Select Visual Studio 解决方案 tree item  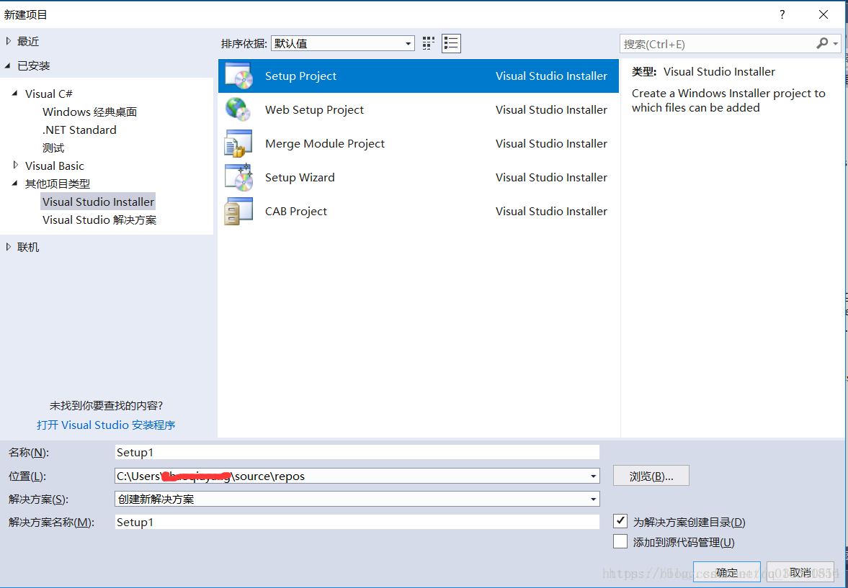(x=99, y=220)
